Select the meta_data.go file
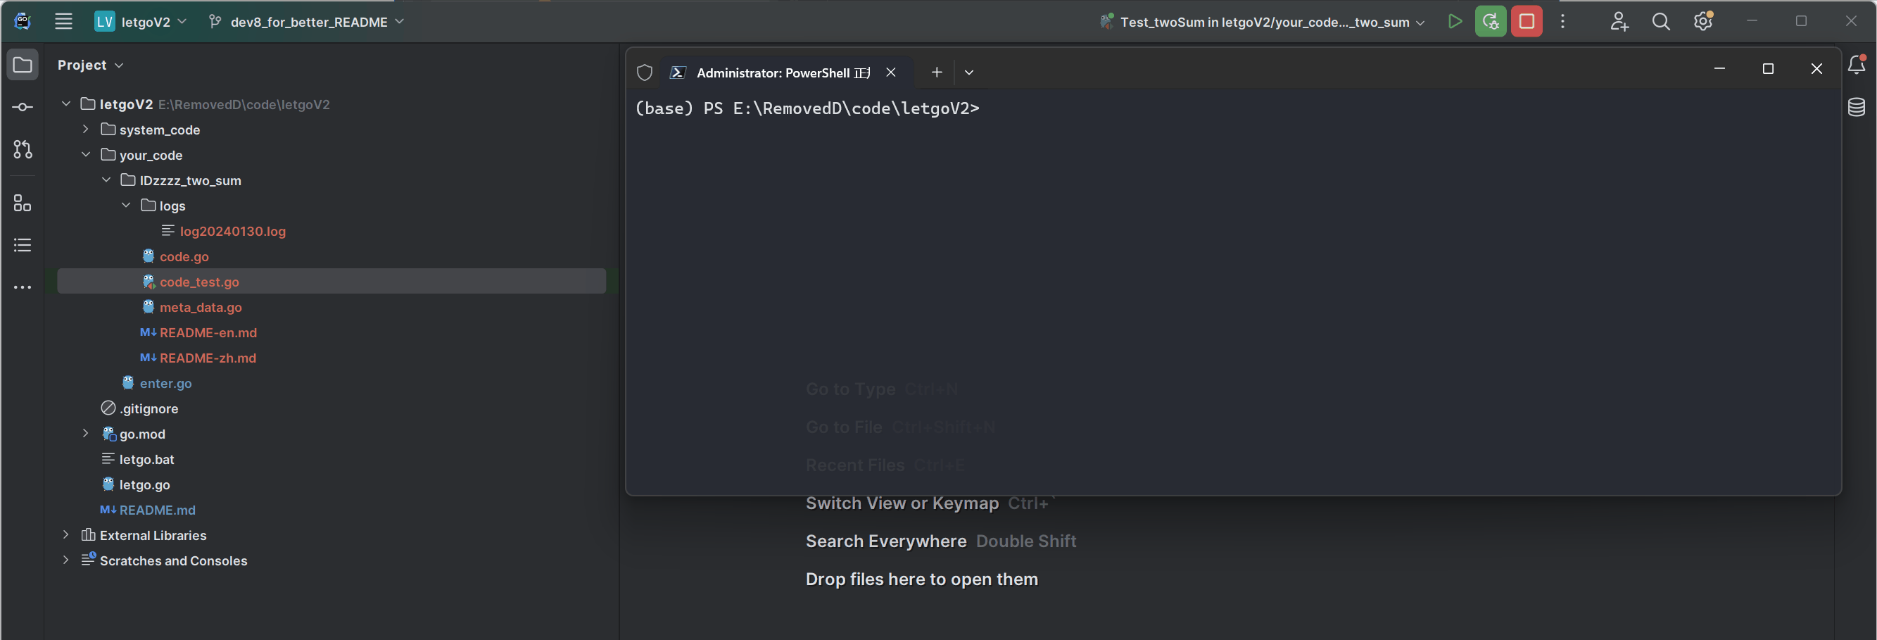The image size is (1877, 640). click(x=201, y=307)
